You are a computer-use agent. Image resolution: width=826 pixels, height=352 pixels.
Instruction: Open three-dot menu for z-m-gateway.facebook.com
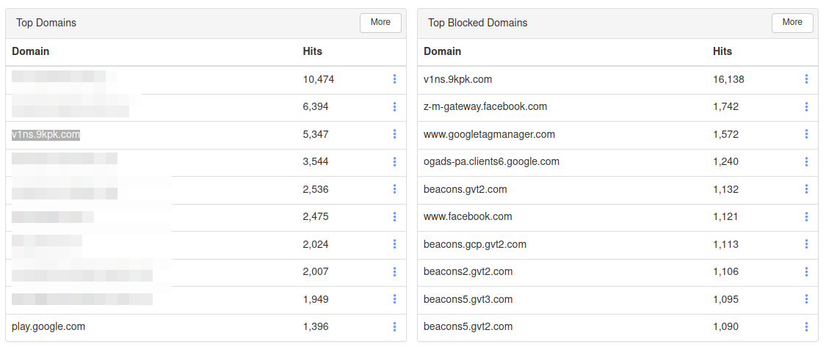coord(806,106)
